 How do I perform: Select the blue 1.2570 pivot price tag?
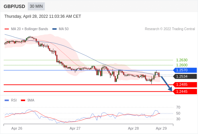click(x=185, y=70)
